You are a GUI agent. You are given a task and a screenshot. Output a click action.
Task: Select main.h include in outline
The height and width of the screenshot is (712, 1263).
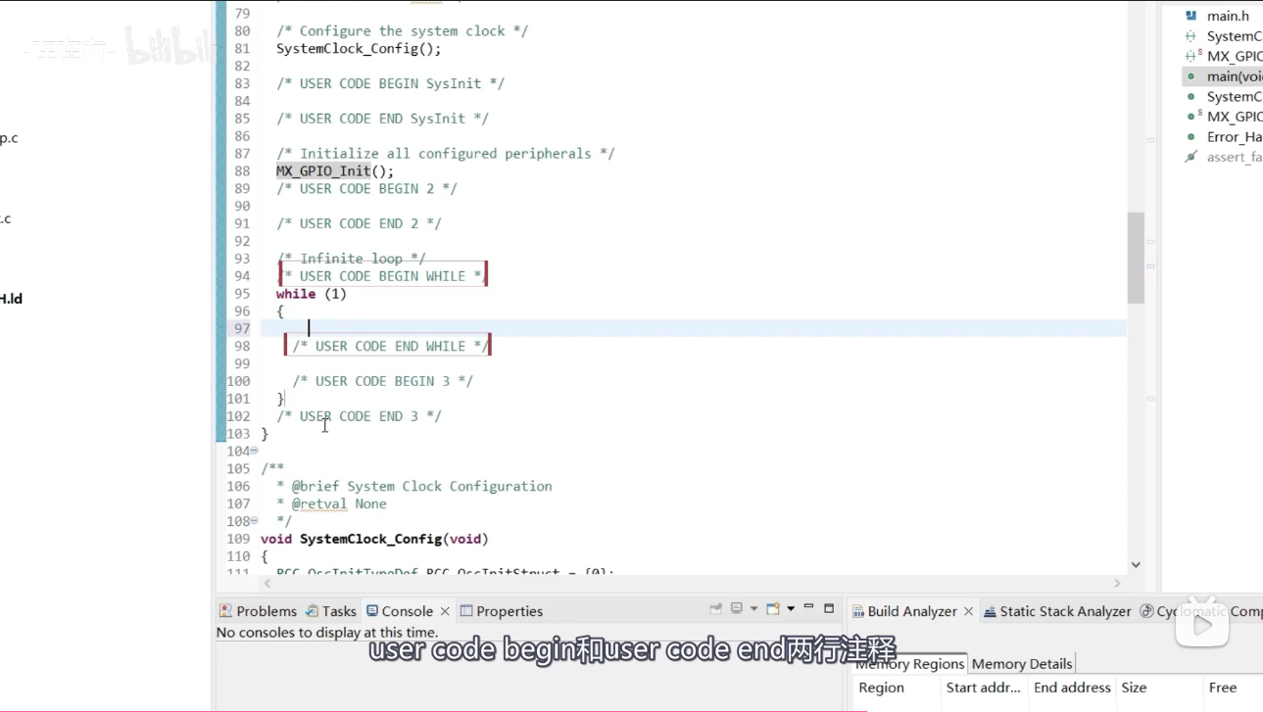coord(1227,16)
